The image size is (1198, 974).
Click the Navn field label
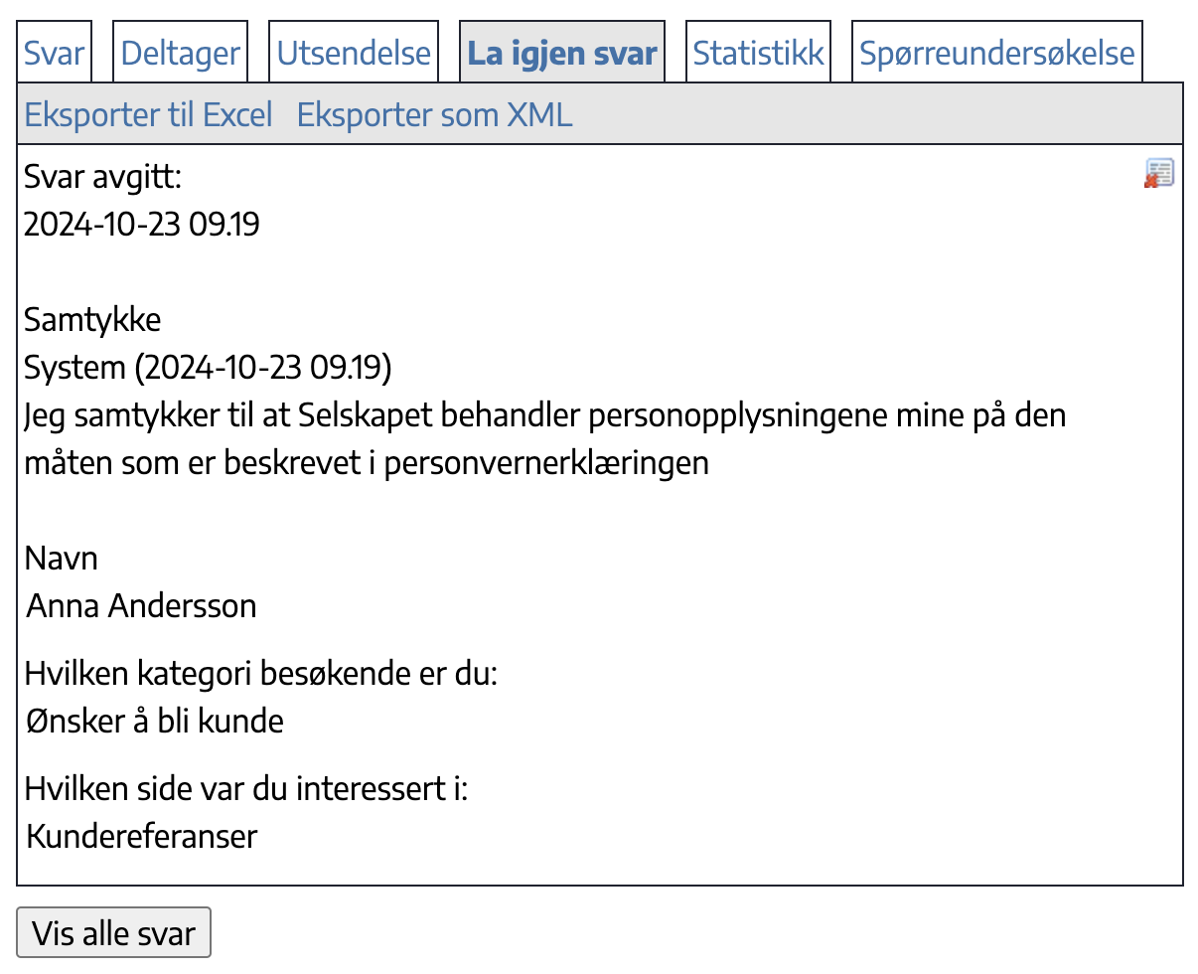[62, 558]
